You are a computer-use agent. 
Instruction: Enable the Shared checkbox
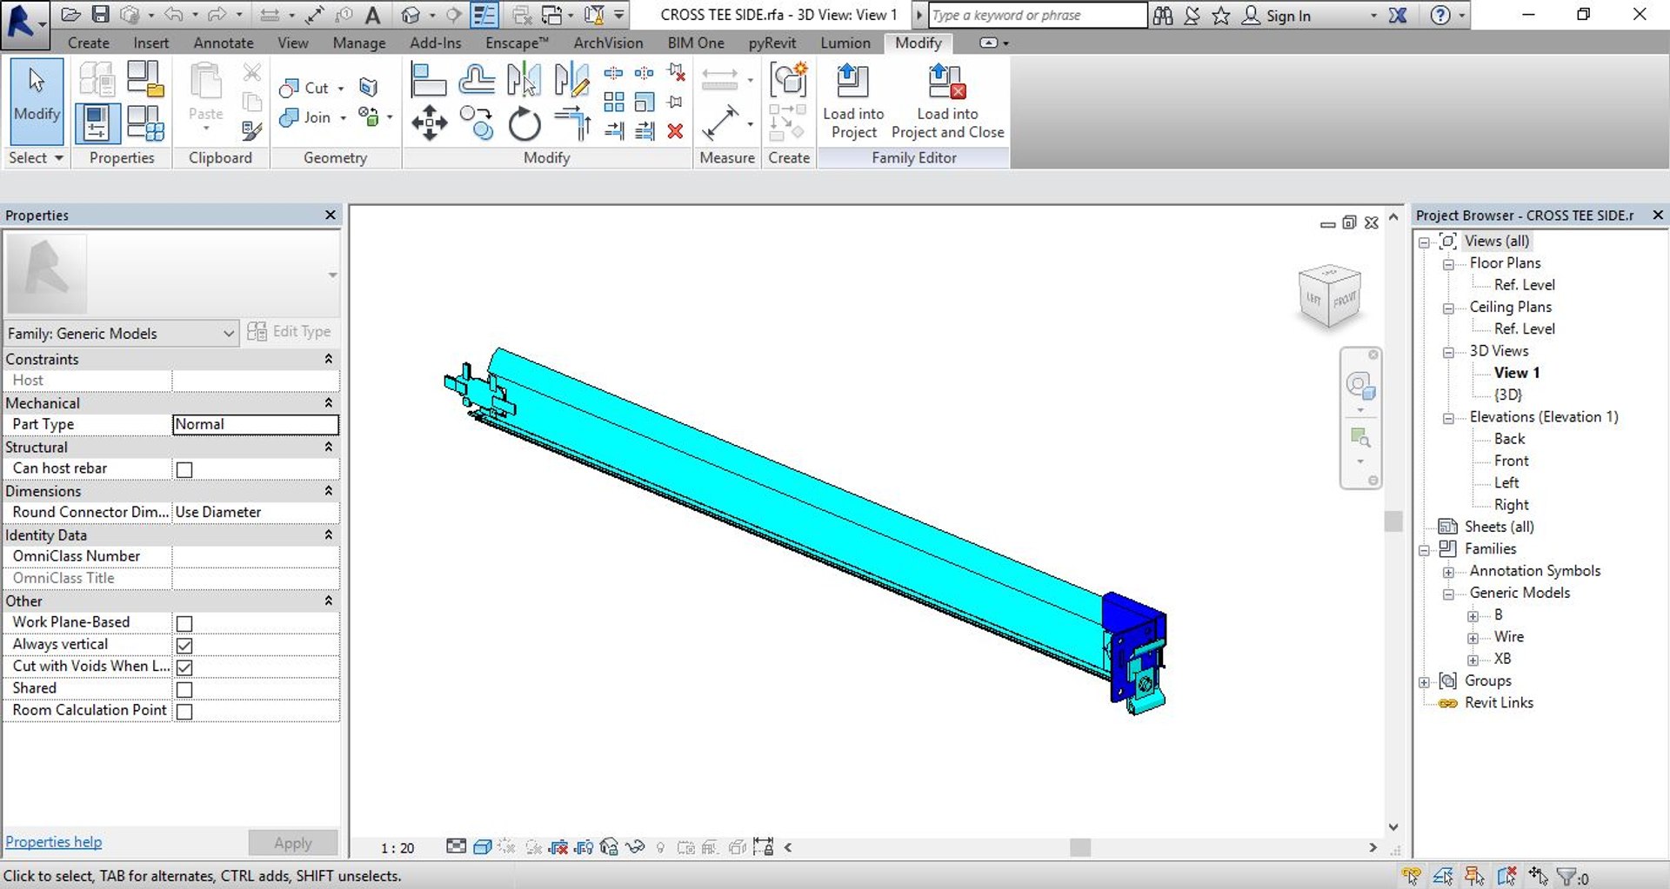click(x=184, y=689)
